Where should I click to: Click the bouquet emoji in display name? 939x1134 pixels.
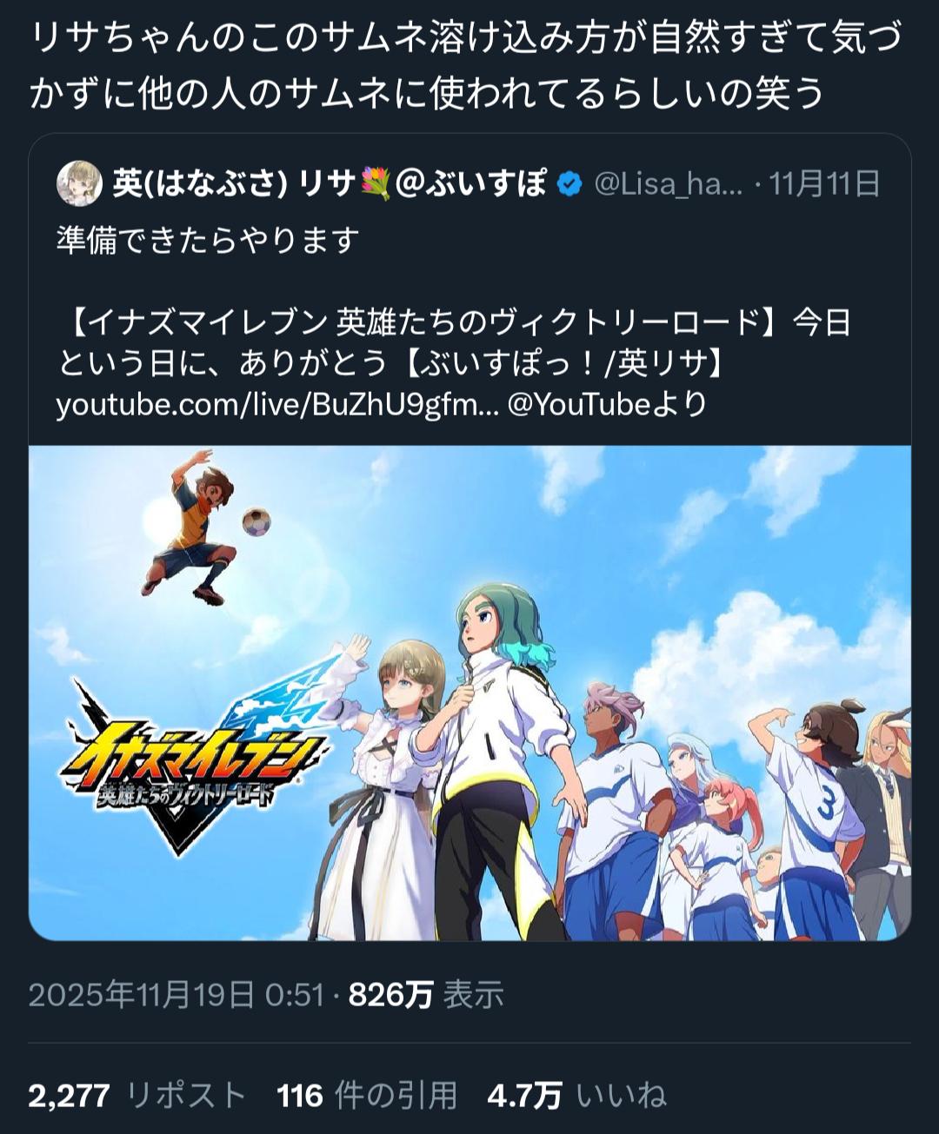coord(375,184)
